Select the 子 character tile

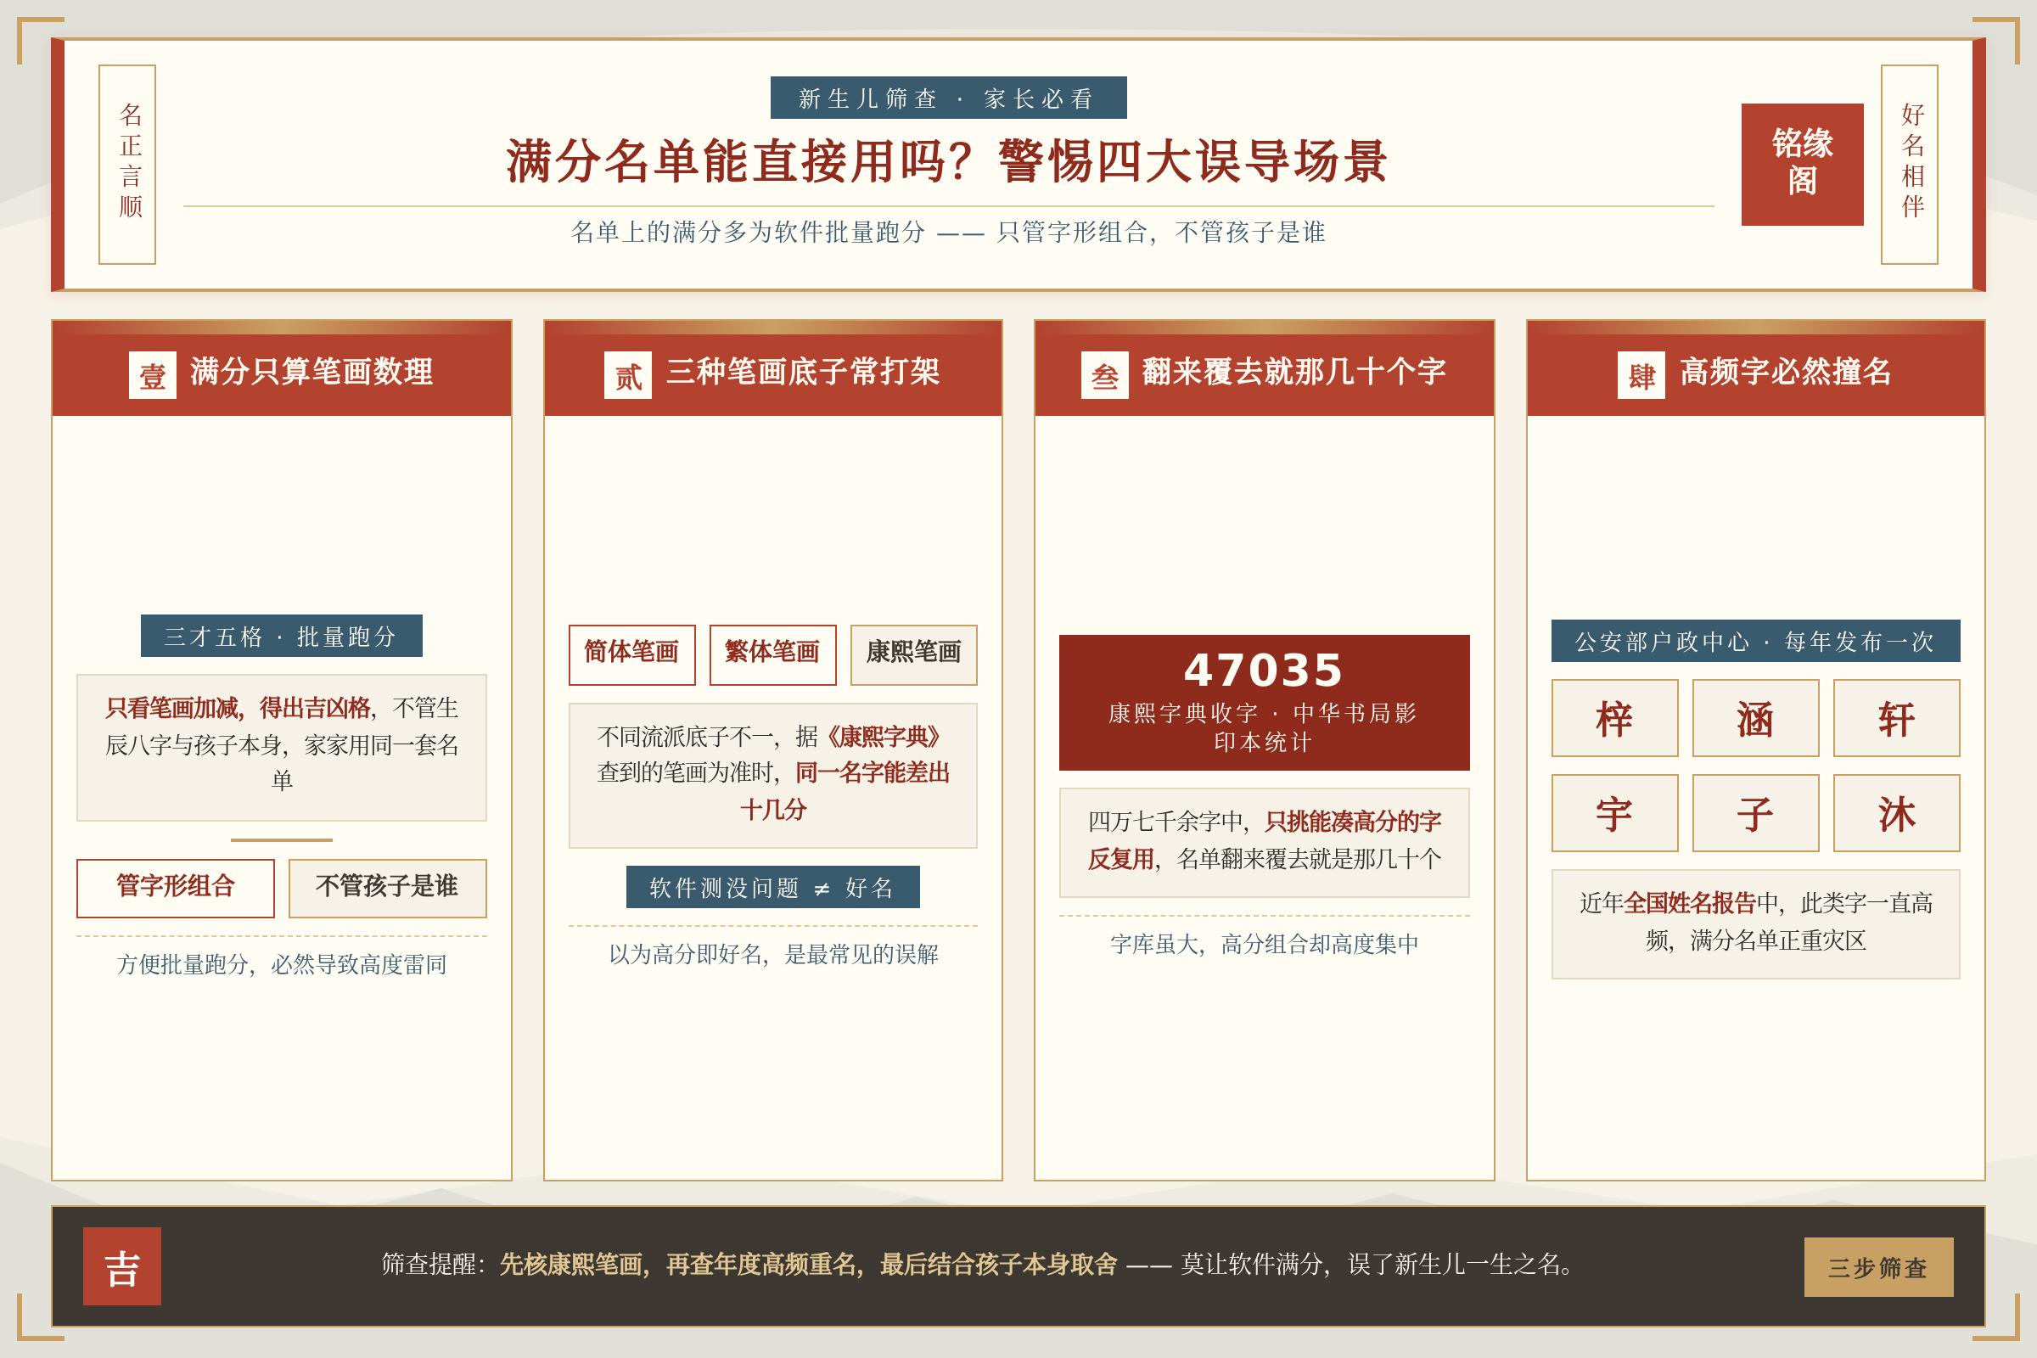pos(1755,813)
